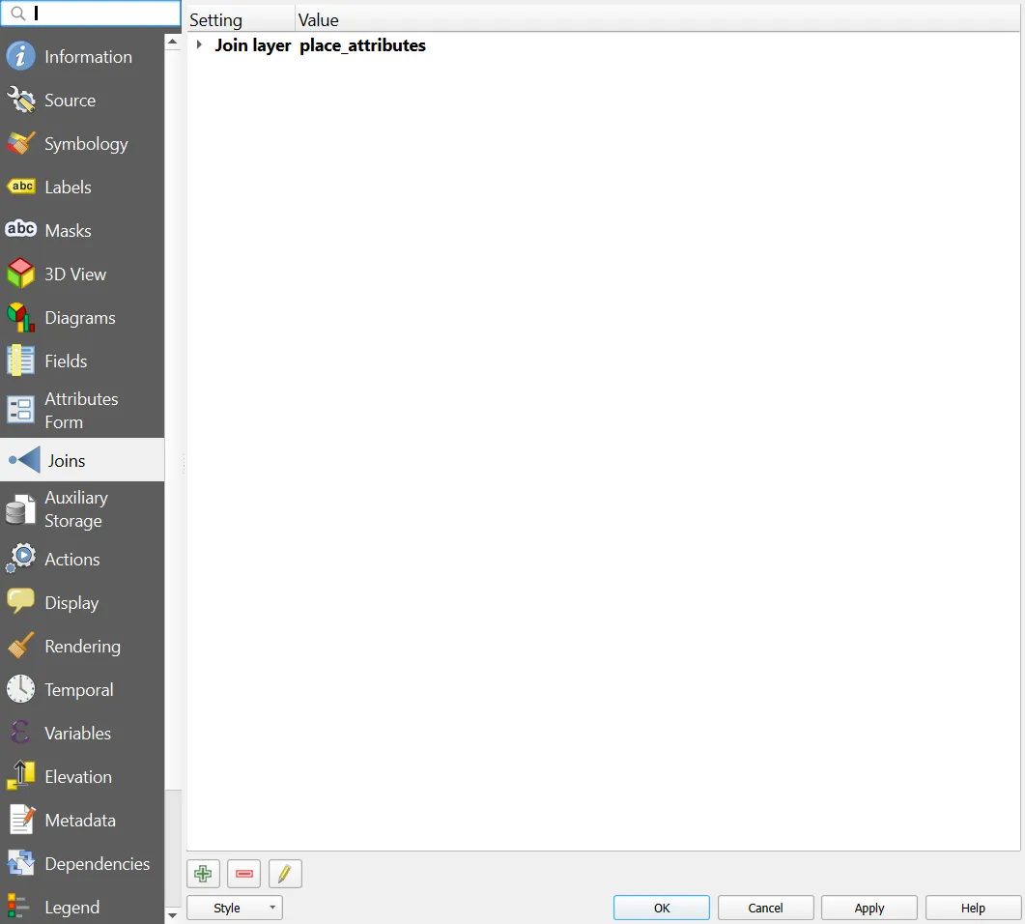Image resolution: width=1025 pixels, height=924 pixels.
Task: Select the Metadata icon in sidebar
Action: 21,820
